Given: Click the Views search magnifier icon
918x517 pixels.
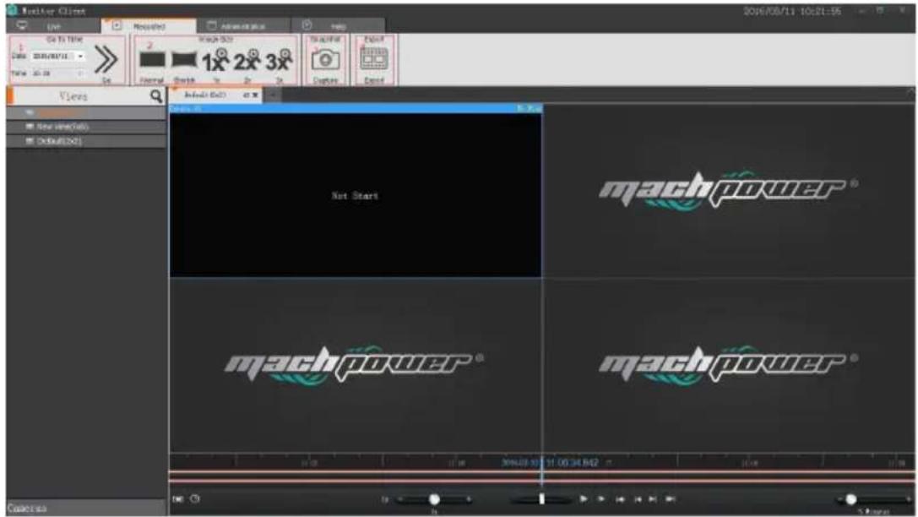Looking at the screenshot, I should click(155, 96).
